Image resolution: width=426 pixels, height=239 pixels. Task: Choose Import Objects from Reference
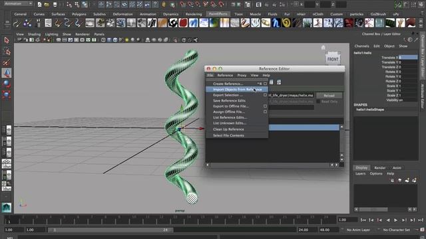pyautogui.click(x=237, y=90)
